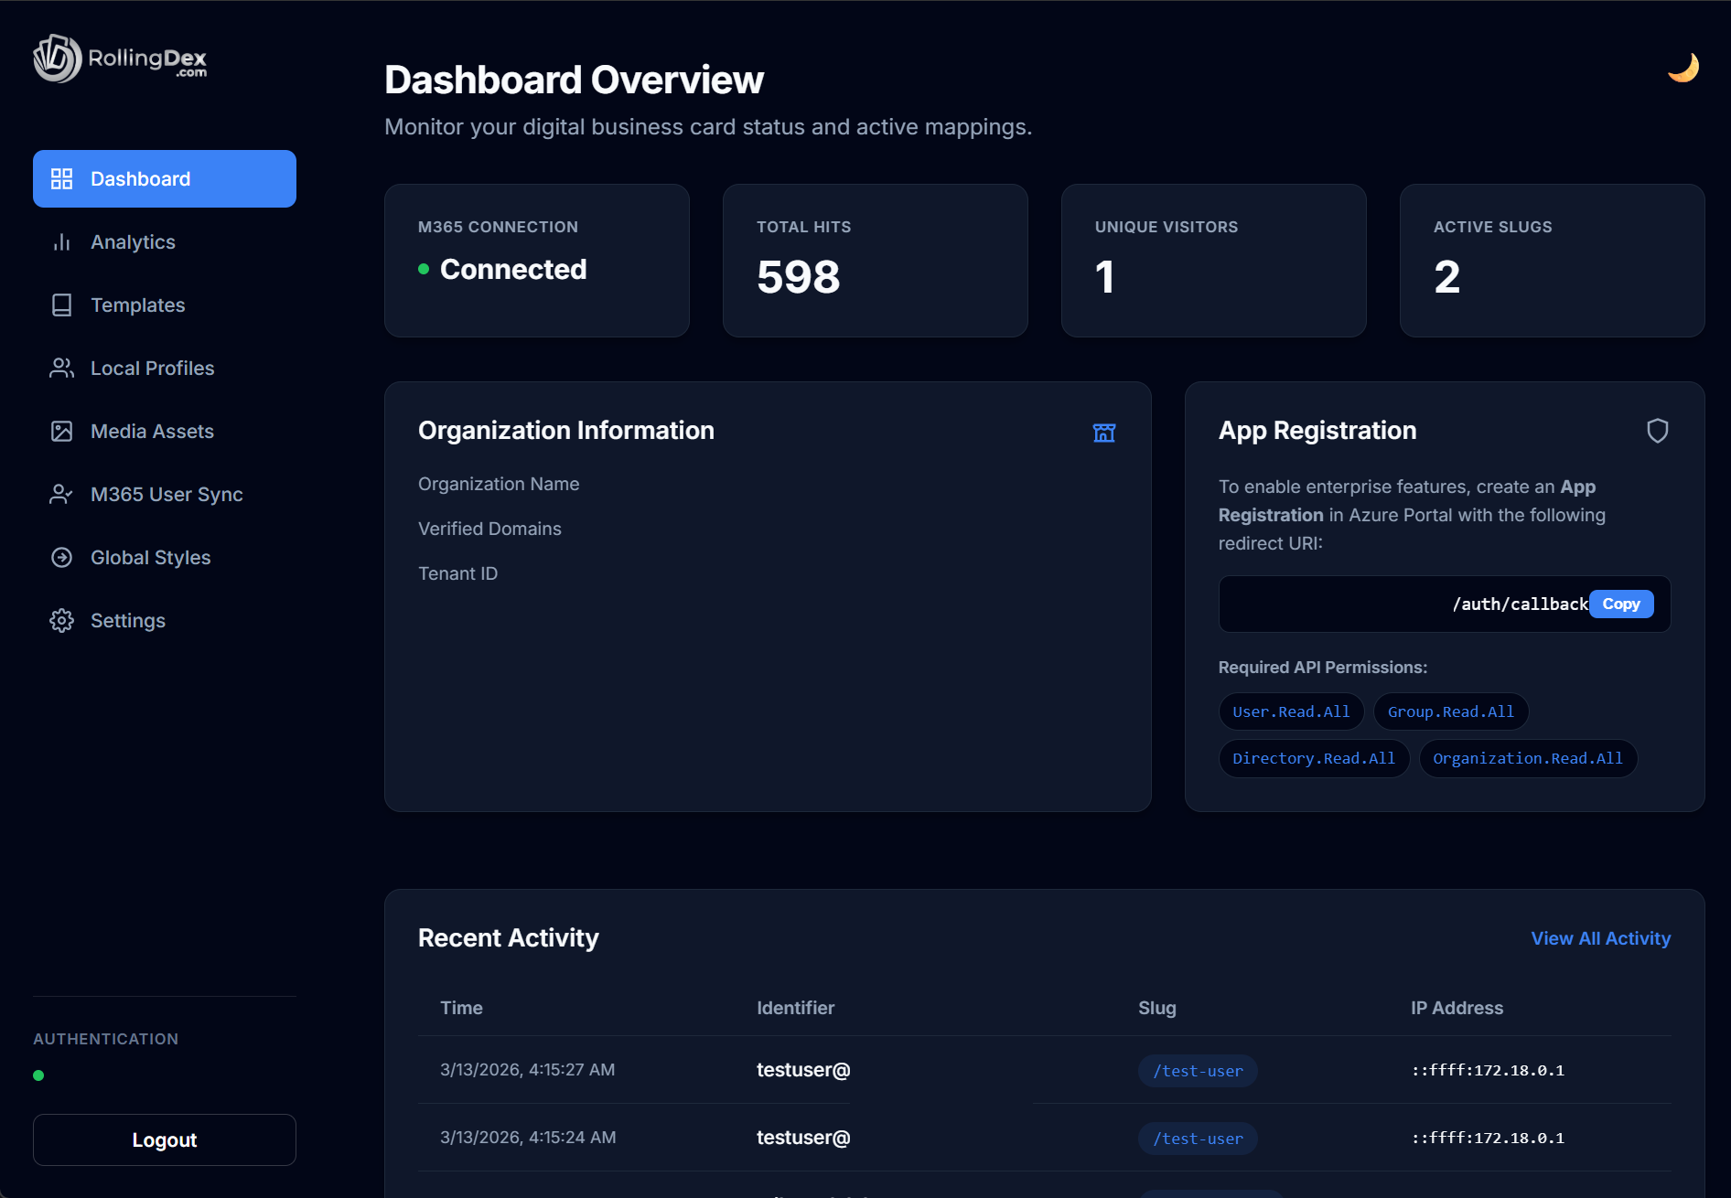Select the Dashboard grid icon
The image size is (1731, 1198).
(61, 178)
